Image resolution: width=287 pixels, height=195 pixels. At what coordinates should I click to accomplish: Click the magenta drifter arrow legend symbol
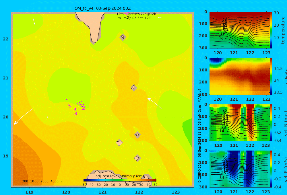tap(127, 13)
